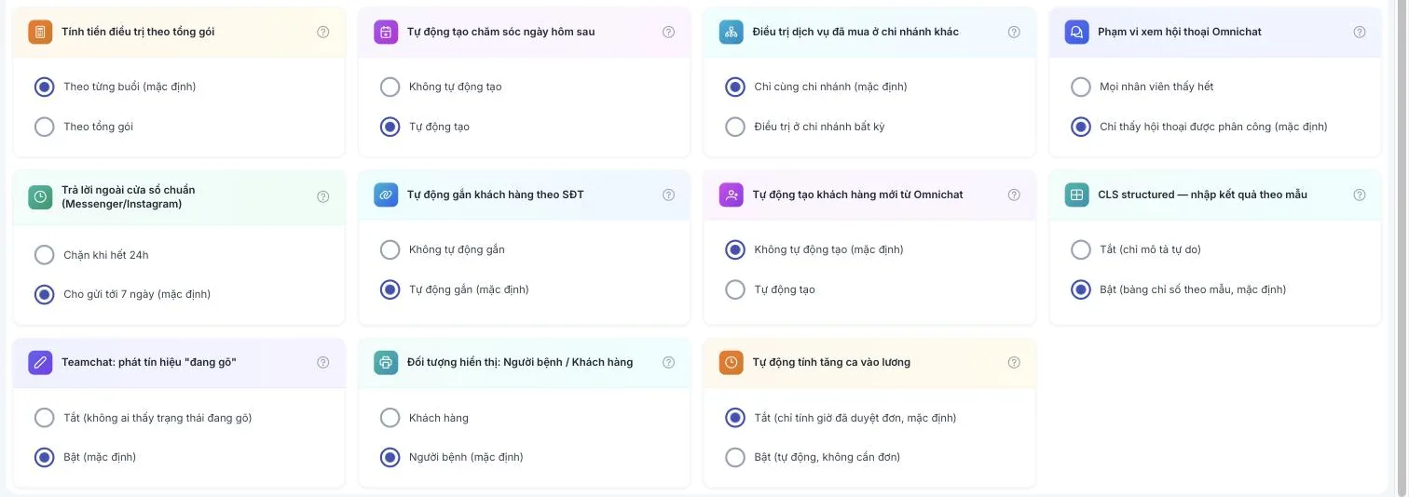Click the chat bubbles icon for Omnichat scope
The width and height of the screenshot is (1409, 497).
[1076, 32]
